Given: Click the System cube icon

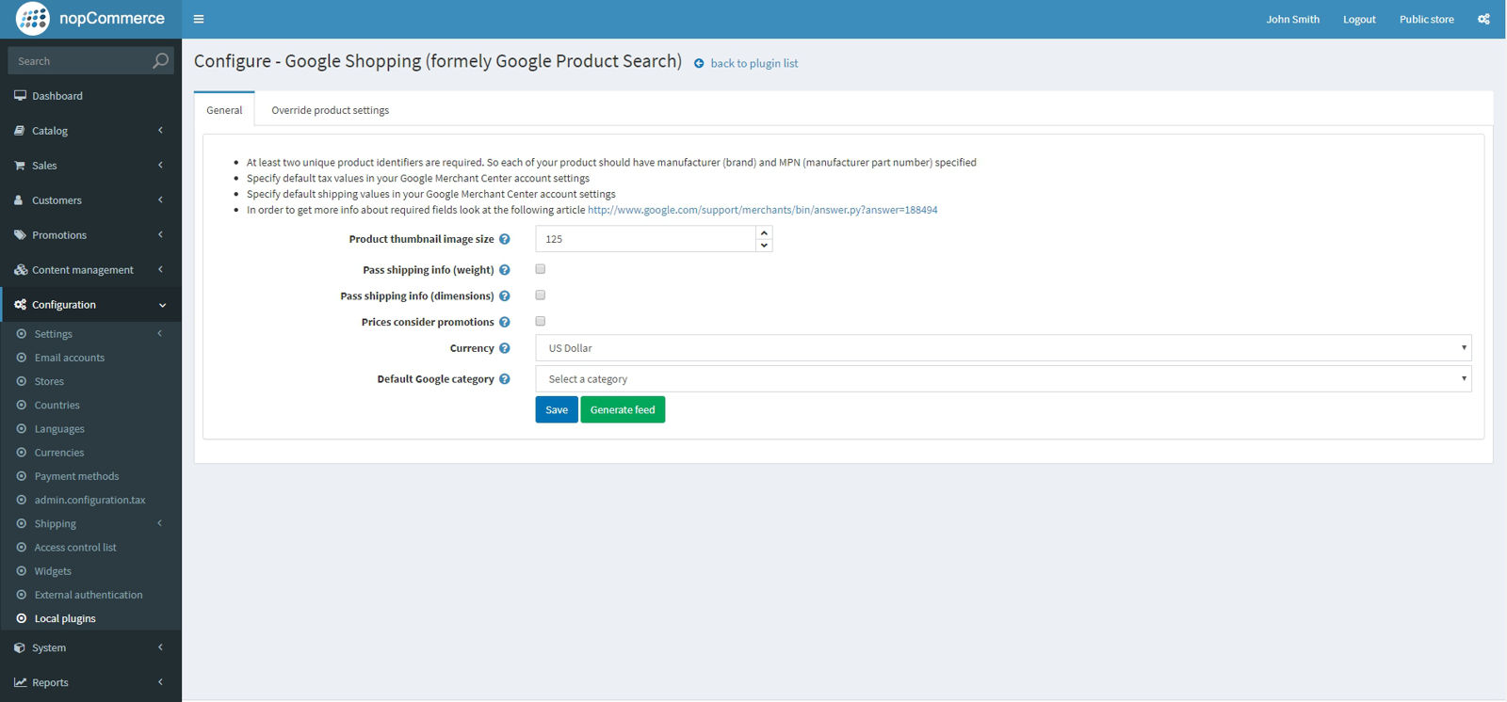Looking at the screenshot, I should click(x=20, y=648).
